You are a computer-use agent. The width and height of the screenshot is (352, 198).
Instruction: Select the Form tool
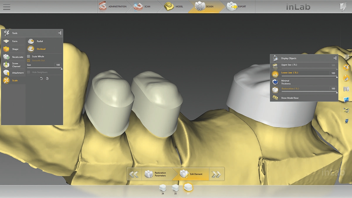[13, 41]
